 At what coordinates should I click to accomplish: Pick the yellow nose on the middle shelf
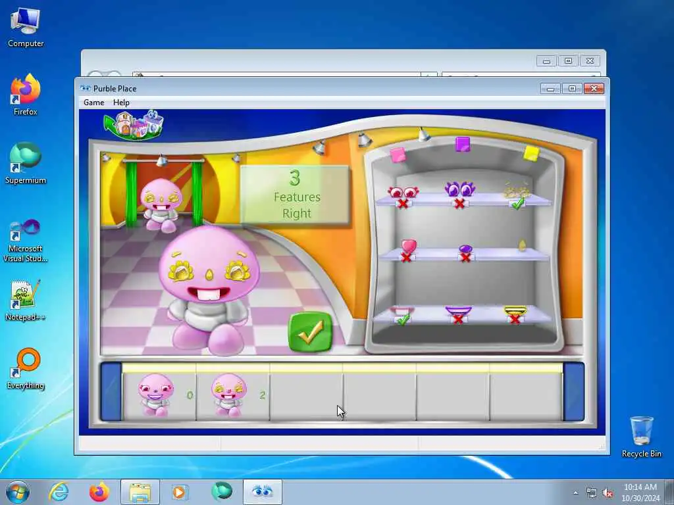(x=522, y=245)
